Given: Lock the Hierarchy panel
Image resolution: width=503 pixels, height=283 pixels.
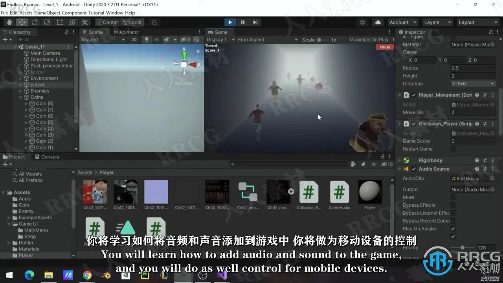Looking at the screenshot, I should click(x=67, y=32).
